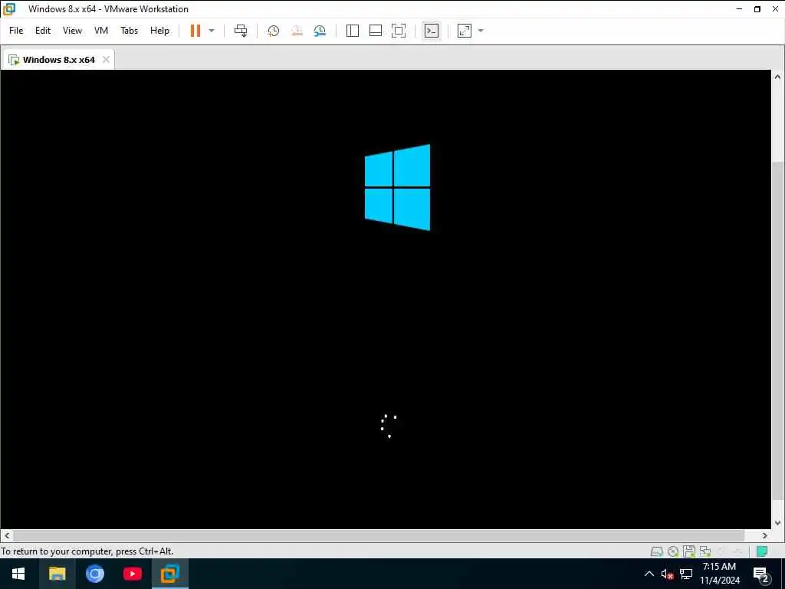The width and height of the screenshot is (785, 589).
Task: Open the VM menu
Action: 101,31
